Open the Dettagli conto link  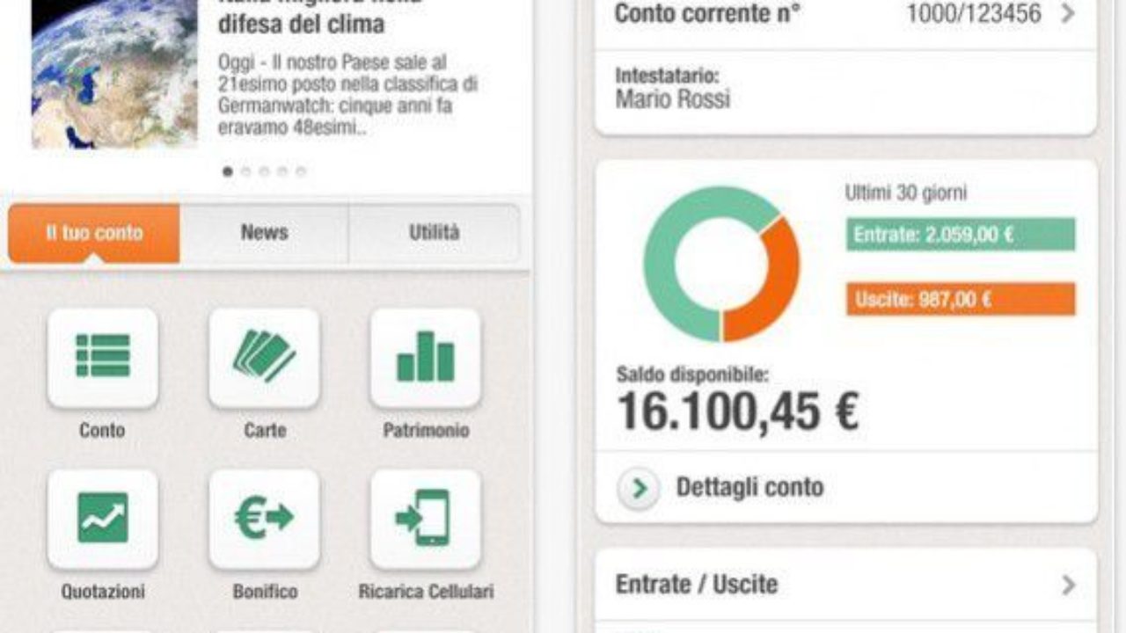pos(749,487)
